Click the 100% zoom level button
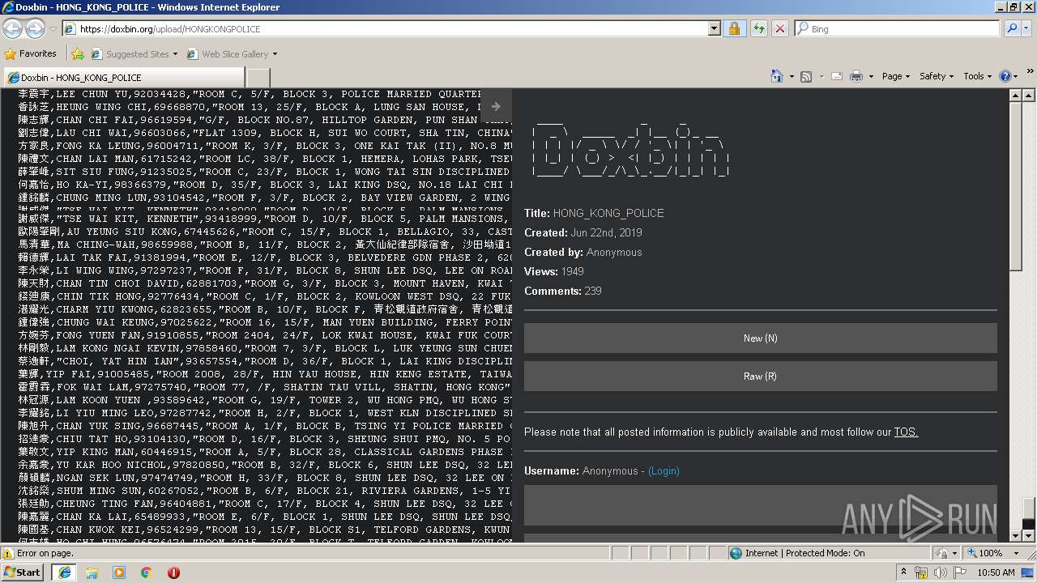 click(984, 553)
